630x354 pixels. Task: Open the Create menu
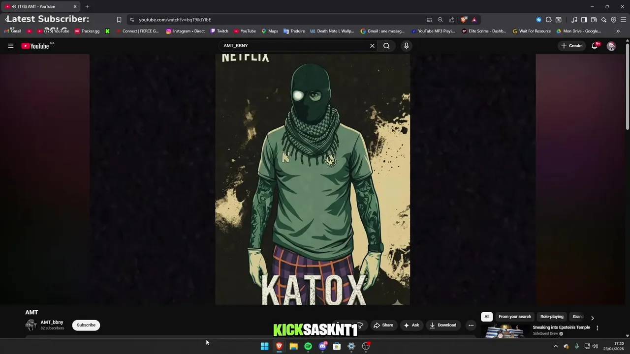[x=571, y=46]
